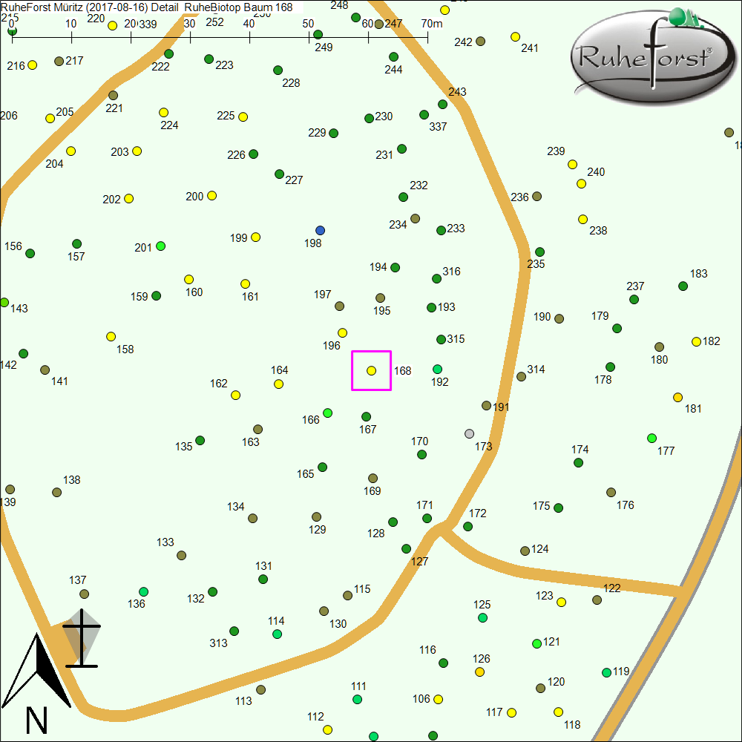The height and width of the screenshot is (742, 742).
Task: Select the dark green tree marker 235
Action: pos(539,252)
